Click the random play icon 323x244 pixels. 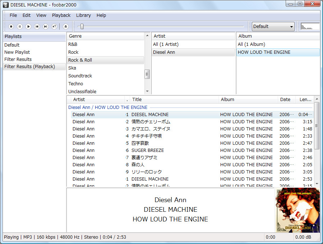point(54,26)
